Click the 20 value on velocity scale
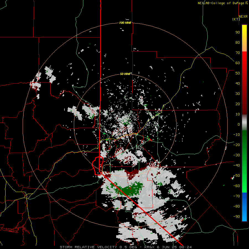The height and width of the screenshot is (249, 249). [x=238, y=104]
